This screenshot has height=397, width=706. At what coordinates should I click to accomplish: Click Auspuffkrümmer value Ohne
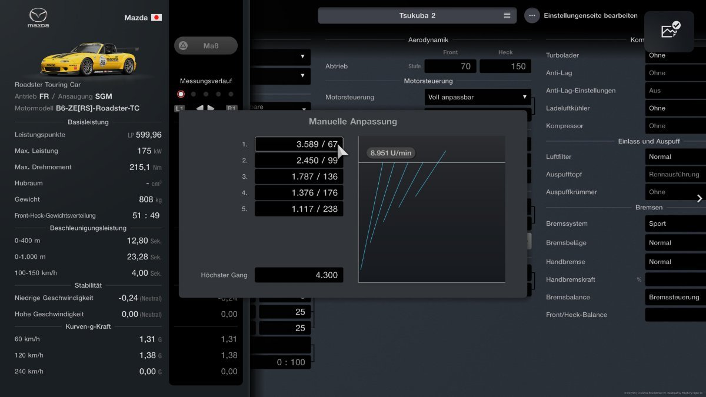(675, 192)
